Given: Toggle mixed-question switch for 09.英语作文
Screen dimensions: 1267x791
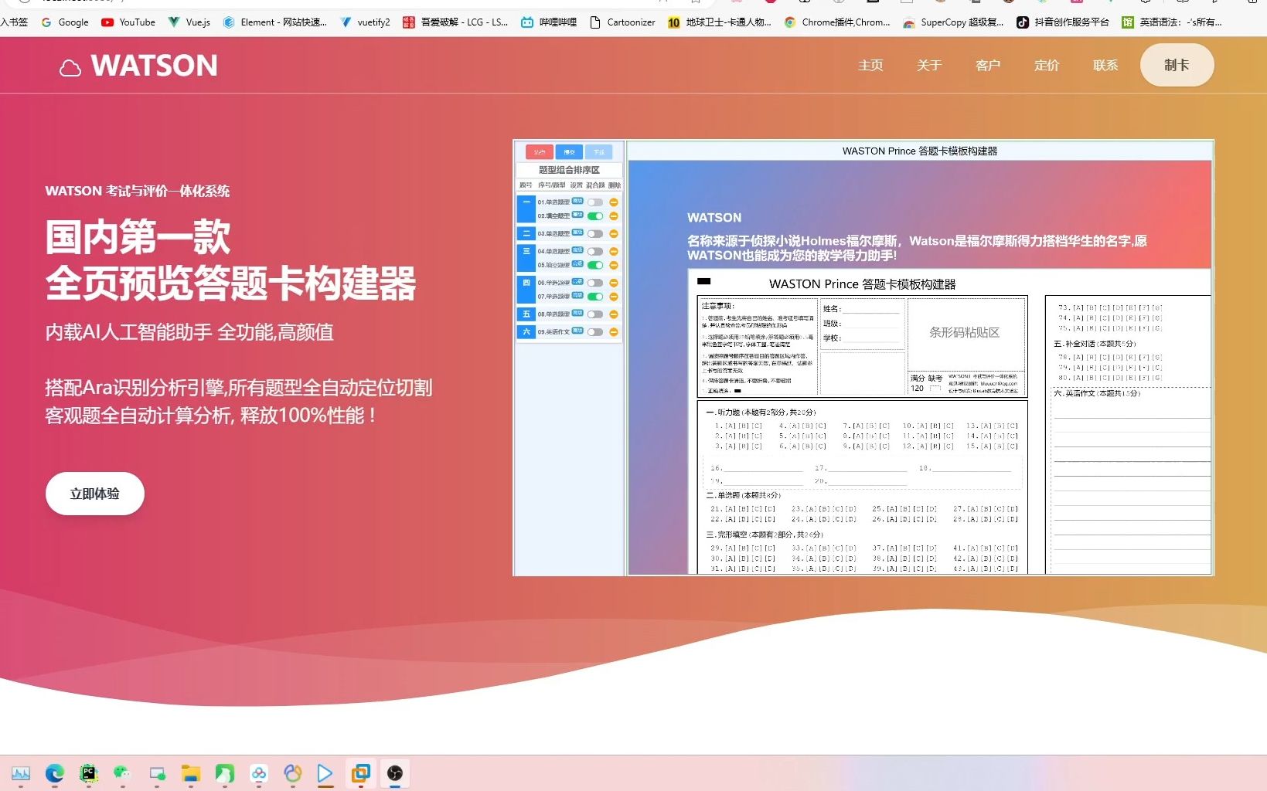Looking at the screenshot, I should pos(595,332).
